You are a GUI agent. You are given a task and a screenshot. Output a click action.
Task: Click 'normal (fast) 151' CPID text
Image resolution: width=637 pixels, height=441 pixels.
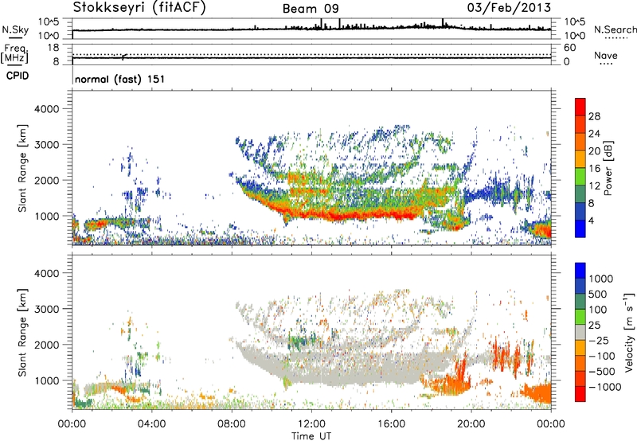pos(120,79)
